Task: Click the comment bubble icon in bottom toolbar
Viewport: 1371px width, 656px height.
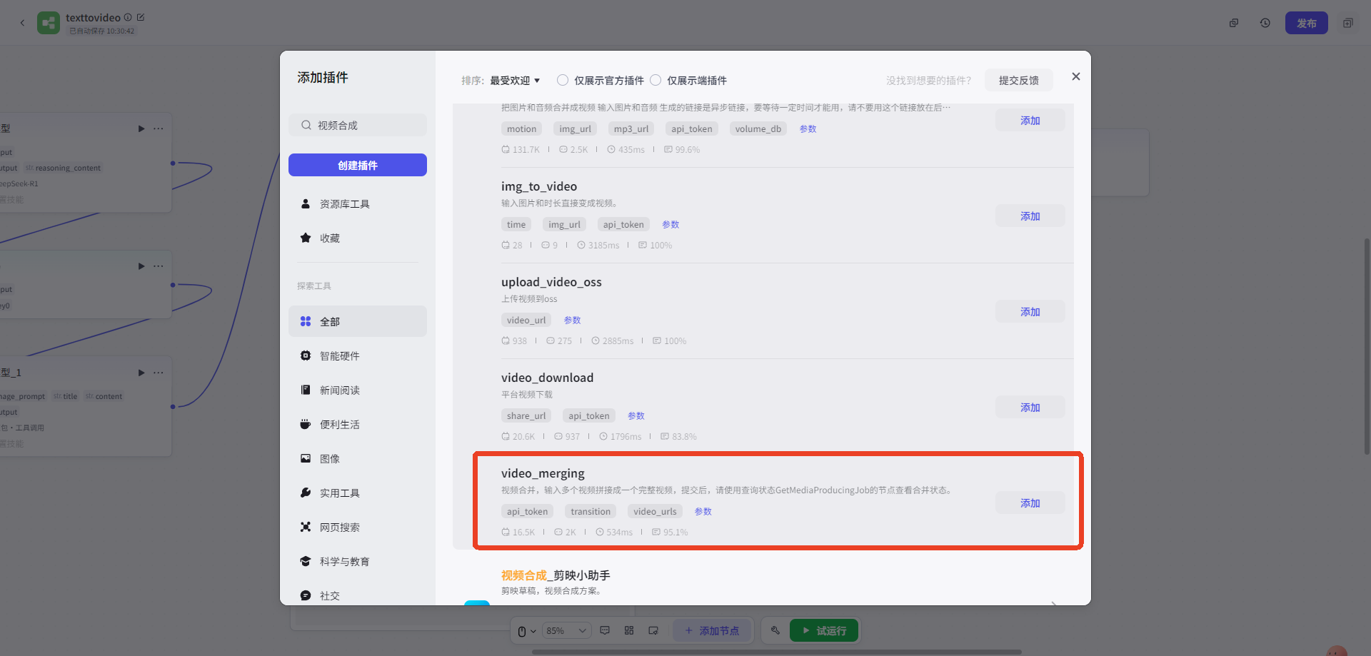Action: 605,630
